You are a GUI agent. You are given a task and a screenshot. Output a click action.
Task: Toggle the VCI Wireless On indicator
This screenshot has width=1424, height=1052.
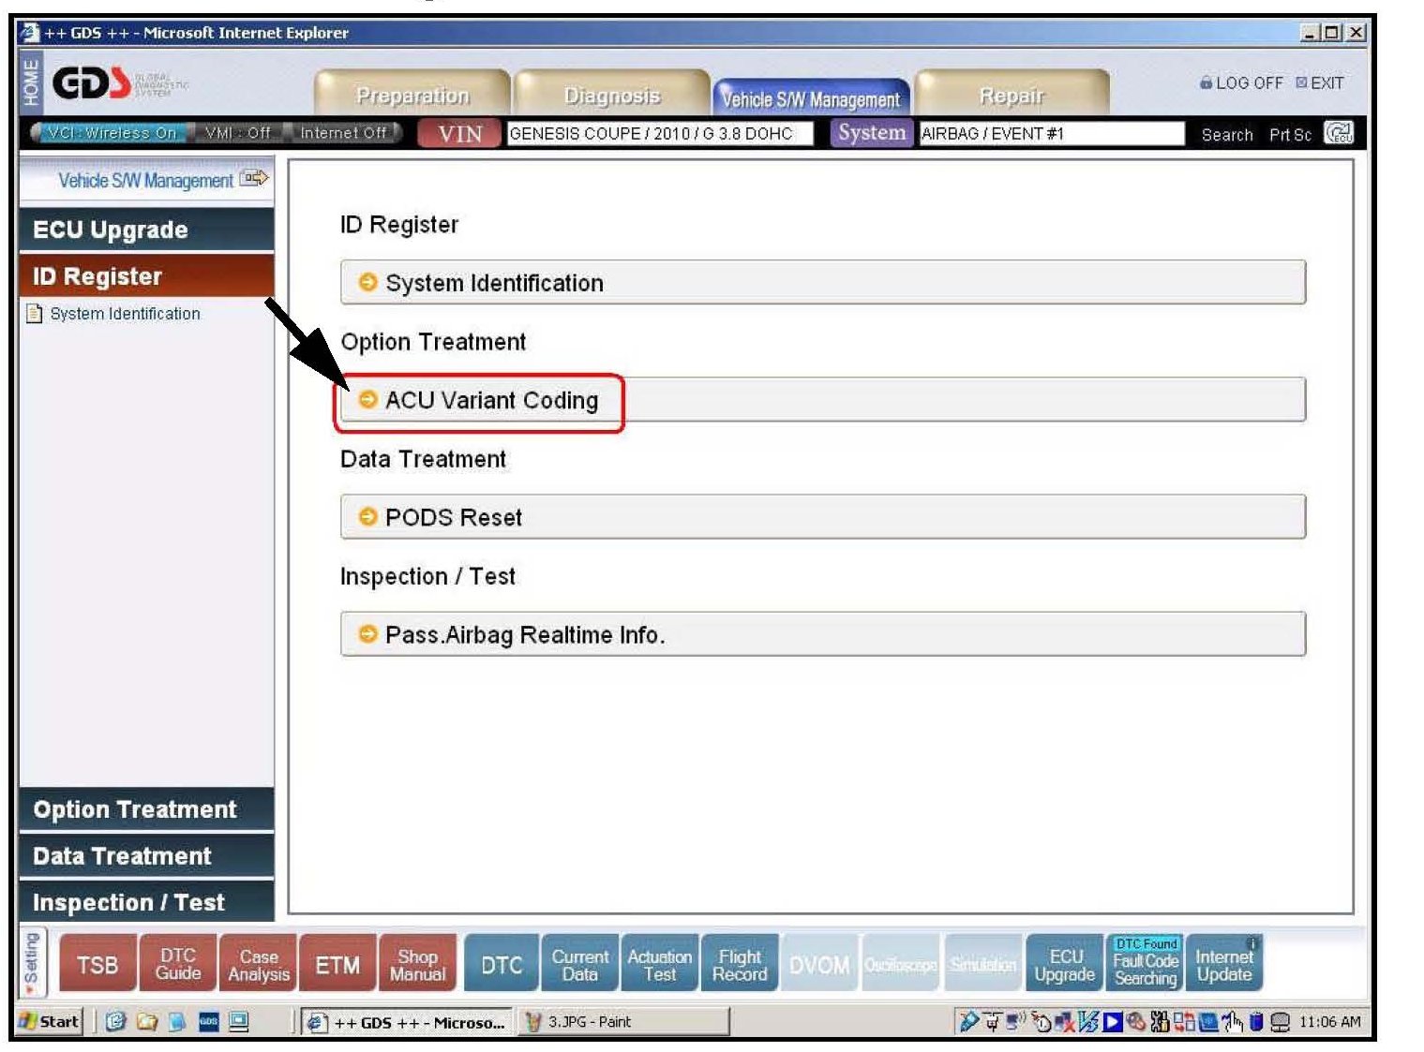click(x=112, y=133)
